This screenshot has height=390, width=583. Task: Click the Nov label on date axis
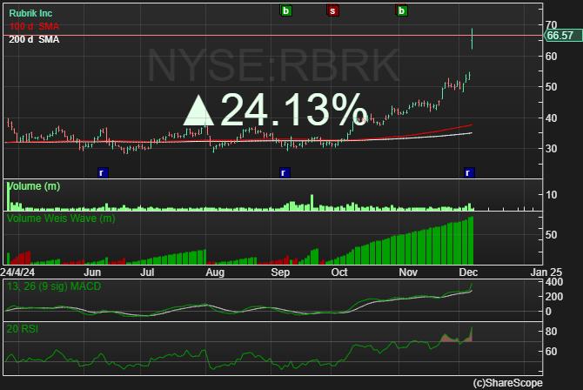pyautogui.click(x=408, y=272)
